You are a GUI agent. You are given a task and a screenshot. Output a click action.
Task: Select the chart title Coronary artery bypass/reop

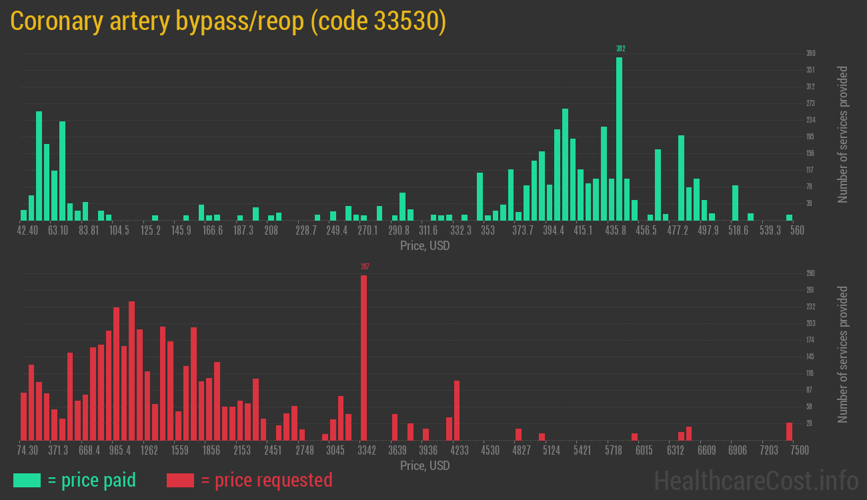228,21
